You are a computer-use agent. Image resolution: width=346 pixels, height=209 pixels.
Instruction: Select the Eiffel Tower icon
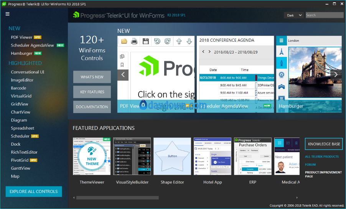281,52
